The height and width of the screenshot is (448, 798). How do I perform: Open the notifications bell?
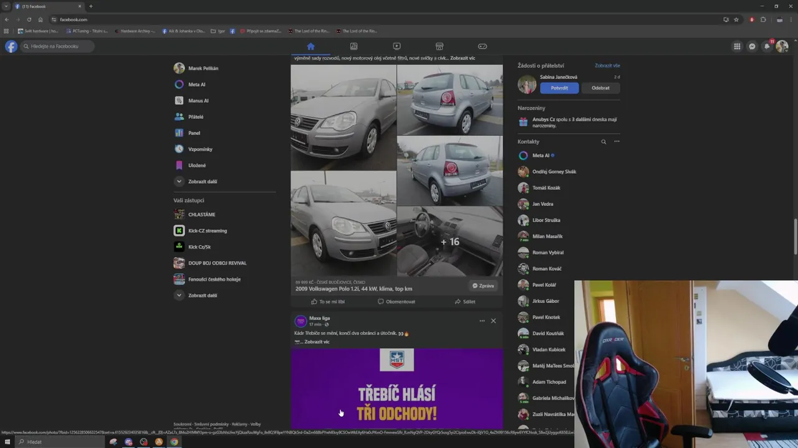point(767,46)
